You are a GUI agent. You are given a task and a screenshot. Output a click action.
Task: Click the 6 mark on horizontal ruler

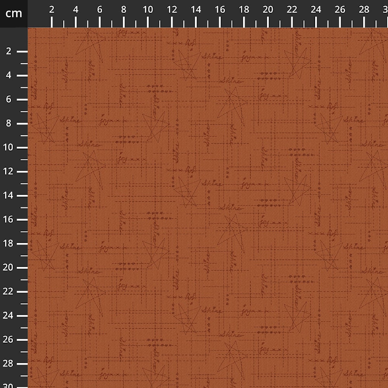pyautogui.click(x=100, y=10)
